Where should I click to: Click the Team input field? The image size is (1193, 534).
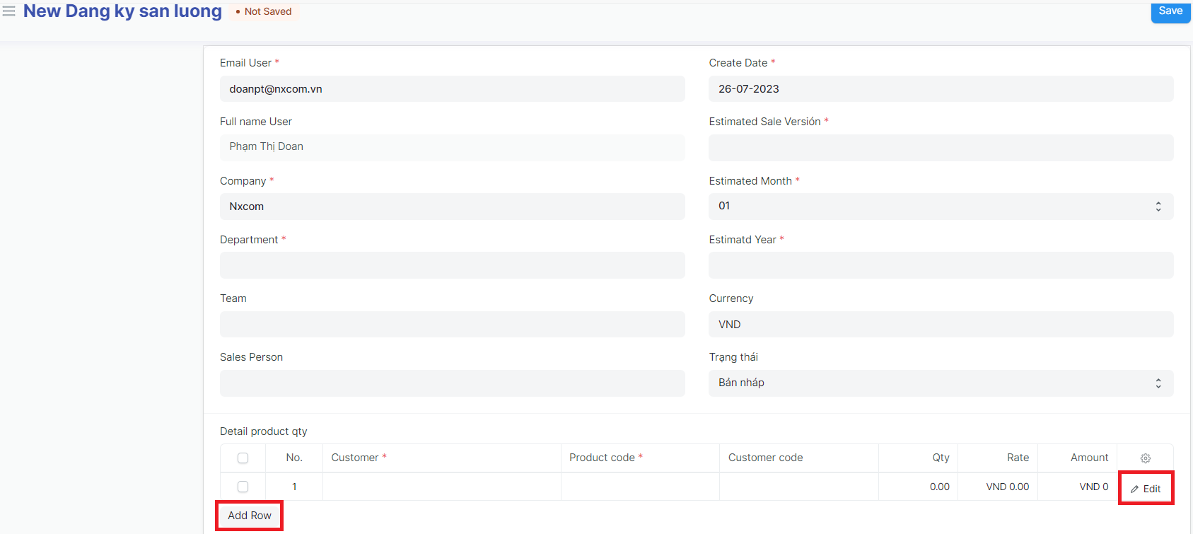pyautogui.click(x=452, y=325)
